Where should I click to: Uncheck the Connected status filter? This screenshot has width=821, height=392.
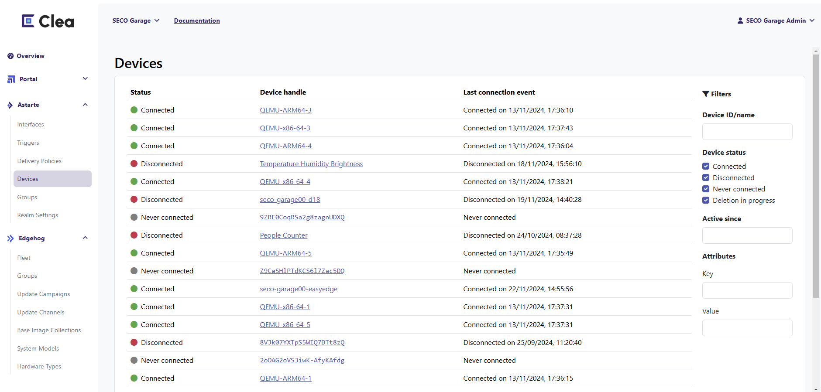tap(706, 166)
